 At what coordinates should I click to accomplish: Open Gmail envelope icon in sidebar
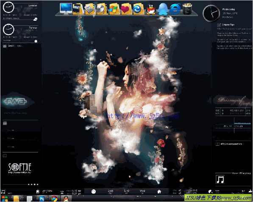point(5,46)
